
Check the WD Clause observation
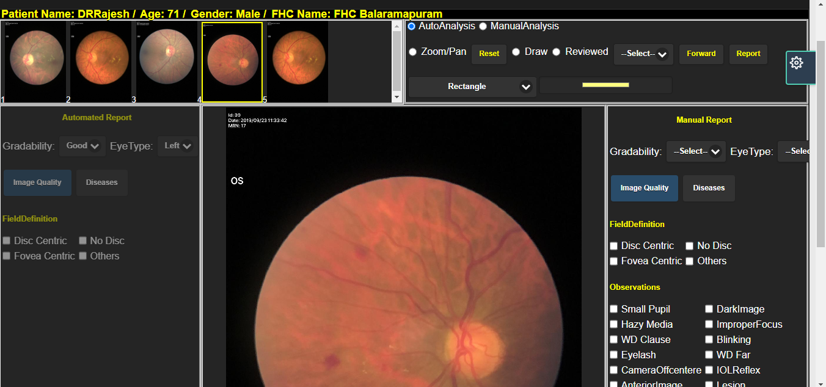(x=614, y=340)
